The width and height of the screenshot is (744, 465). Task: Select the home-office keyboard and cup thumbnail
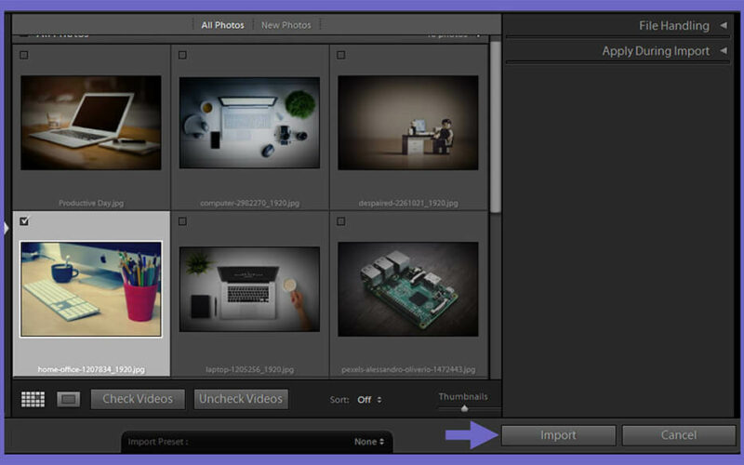coord(90,289)
